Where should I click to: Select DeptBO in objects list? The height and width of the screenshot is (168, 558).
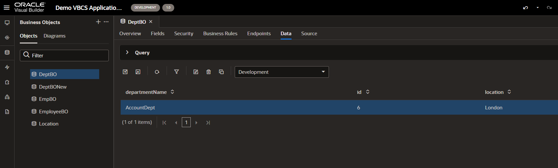(x=64, y=74)
